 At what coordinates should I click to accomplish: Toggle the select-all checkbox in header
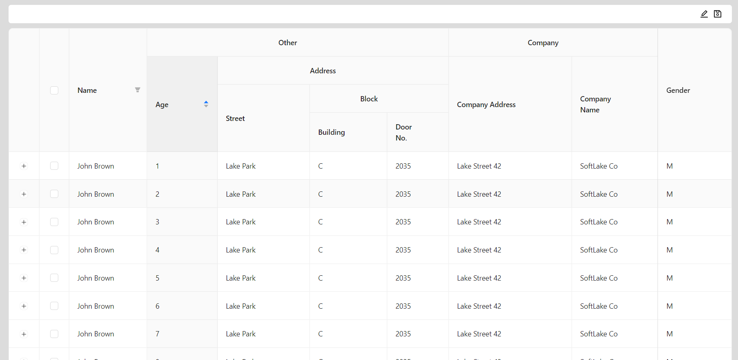click(x=54, y=90)
